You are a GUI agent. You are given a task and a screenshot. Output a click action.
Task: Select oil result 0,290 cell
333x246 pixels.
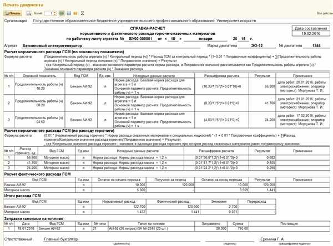(263, 168)
